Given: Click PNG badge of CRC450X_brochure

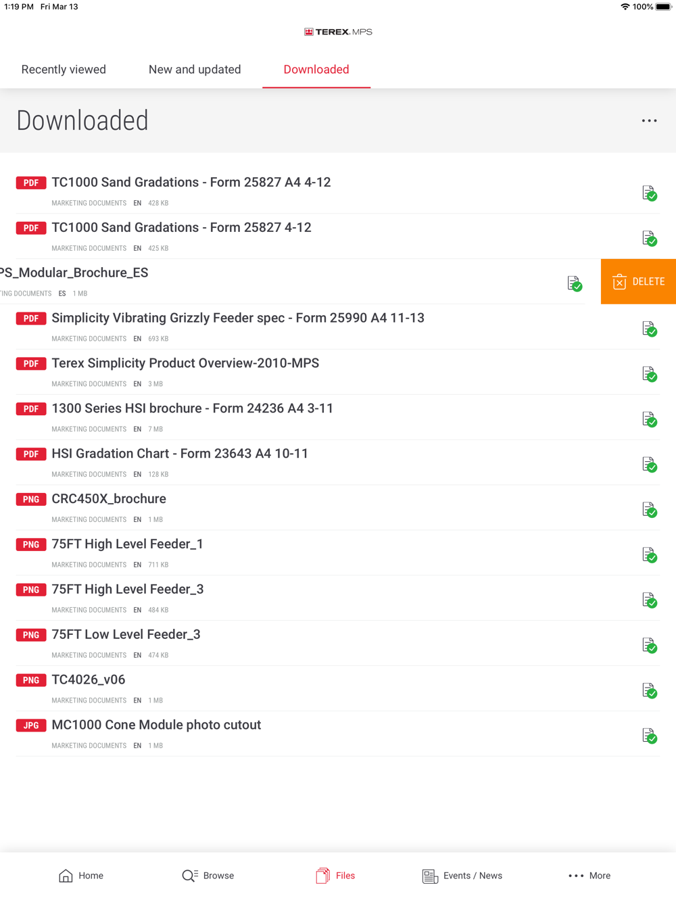Looking at the screenshot, I should coord(31,500).
